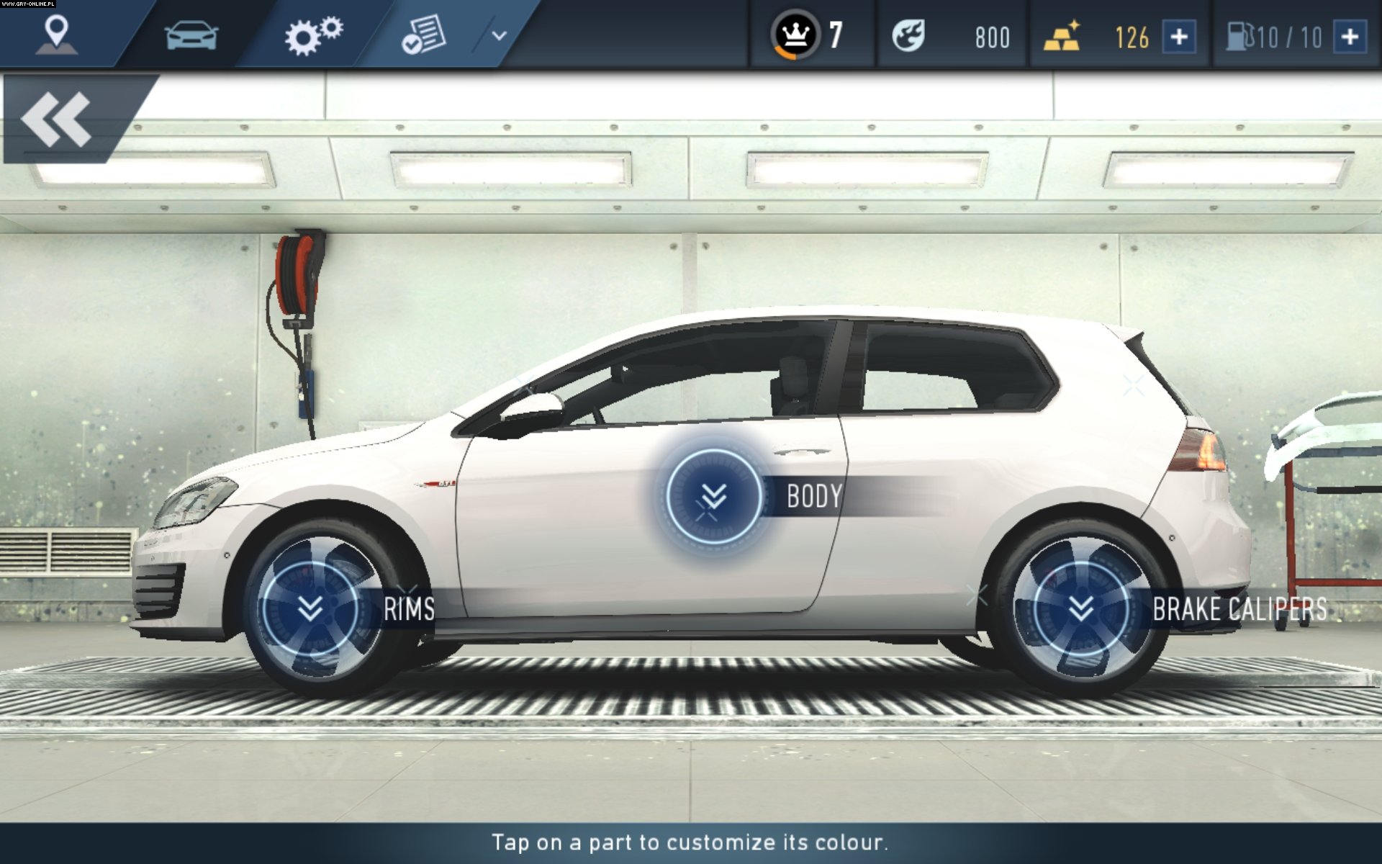Switch to the car garage tab

tap(191, 35)
